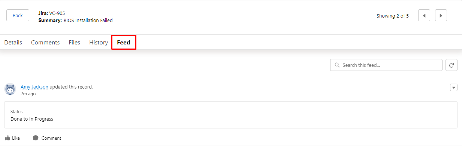Image resolution: width=462 pixels, height=146 pixels.
Task: Click the BIOS Installation Failed summary text
Action: [x=88, y=21]
